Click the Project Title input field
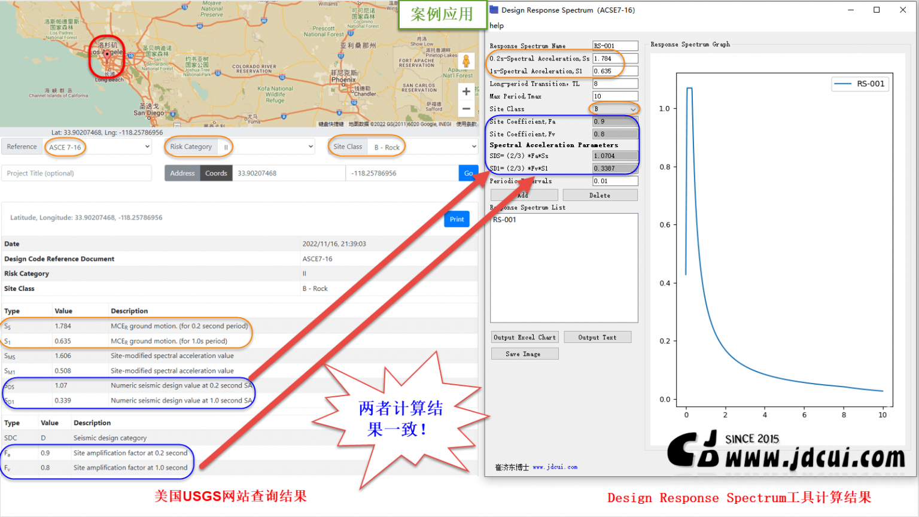Viewport: 919px width, 517px height. pos(77,173)
